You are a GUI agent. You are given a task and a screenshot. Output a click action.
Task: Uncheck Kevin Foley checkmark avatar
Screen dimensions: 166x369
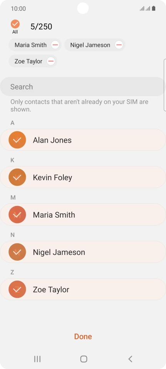pos(17,177)
